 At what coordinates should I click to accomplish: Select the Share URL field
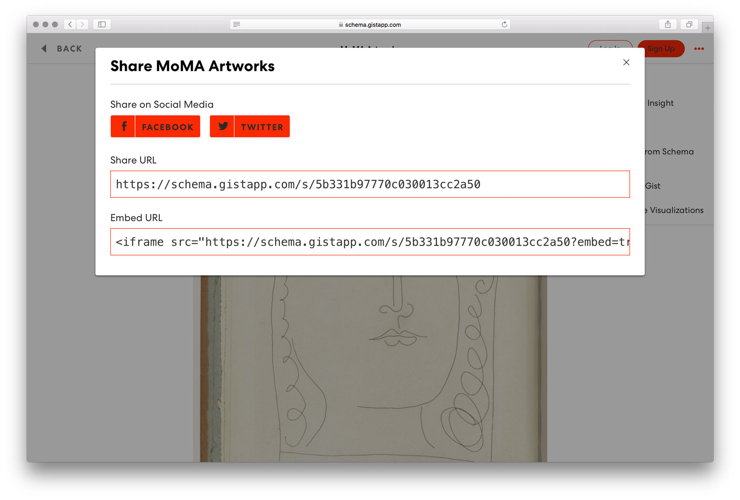(370, 184)
